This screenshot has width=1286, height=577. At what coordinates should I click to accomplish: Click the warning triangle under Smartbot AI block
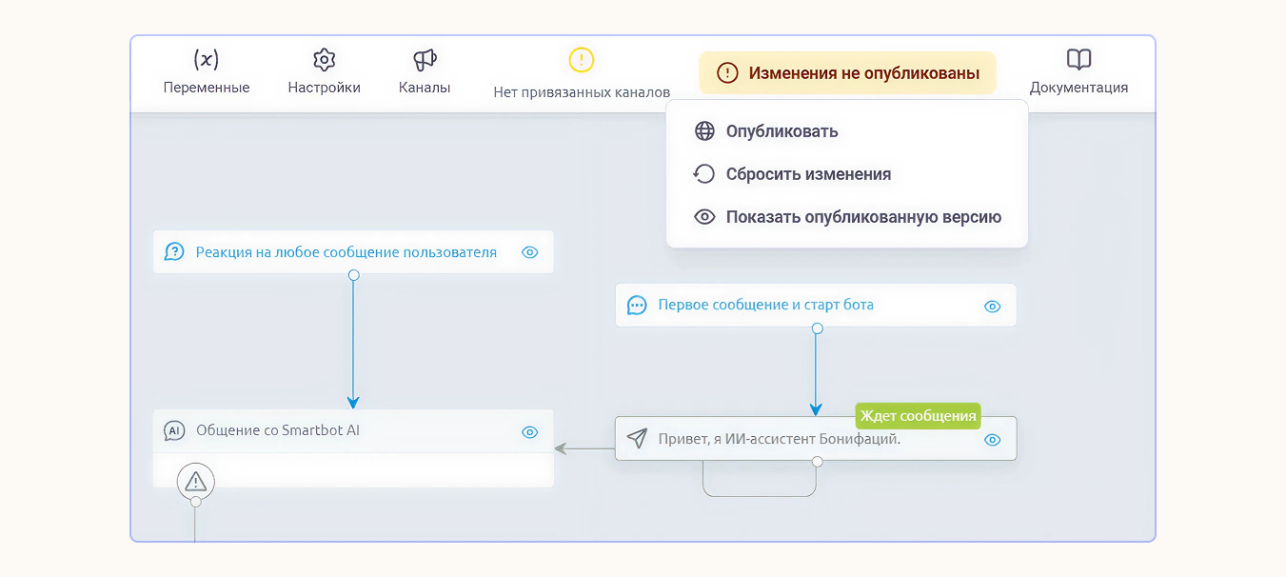coord(195,480)
